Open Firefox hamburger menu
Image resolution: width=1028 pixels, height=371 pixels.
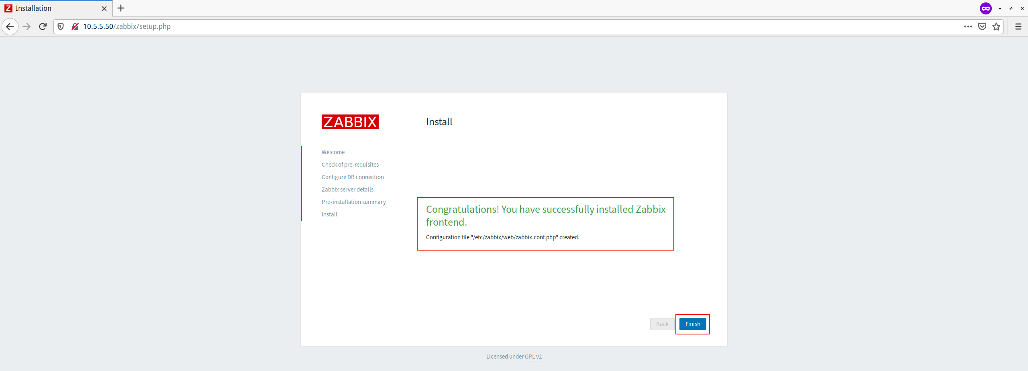click(1018, 26)
